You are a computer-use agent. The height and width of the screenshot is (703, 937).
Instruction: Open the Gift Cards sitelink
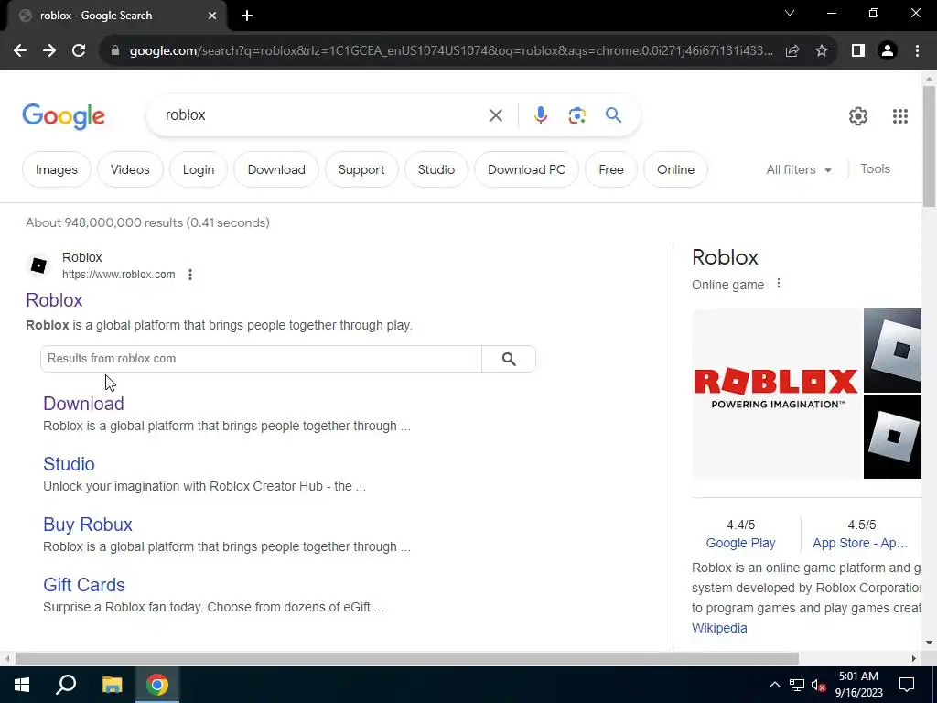84,585
